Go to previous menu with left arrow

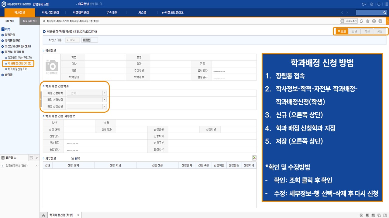[343, 12]
